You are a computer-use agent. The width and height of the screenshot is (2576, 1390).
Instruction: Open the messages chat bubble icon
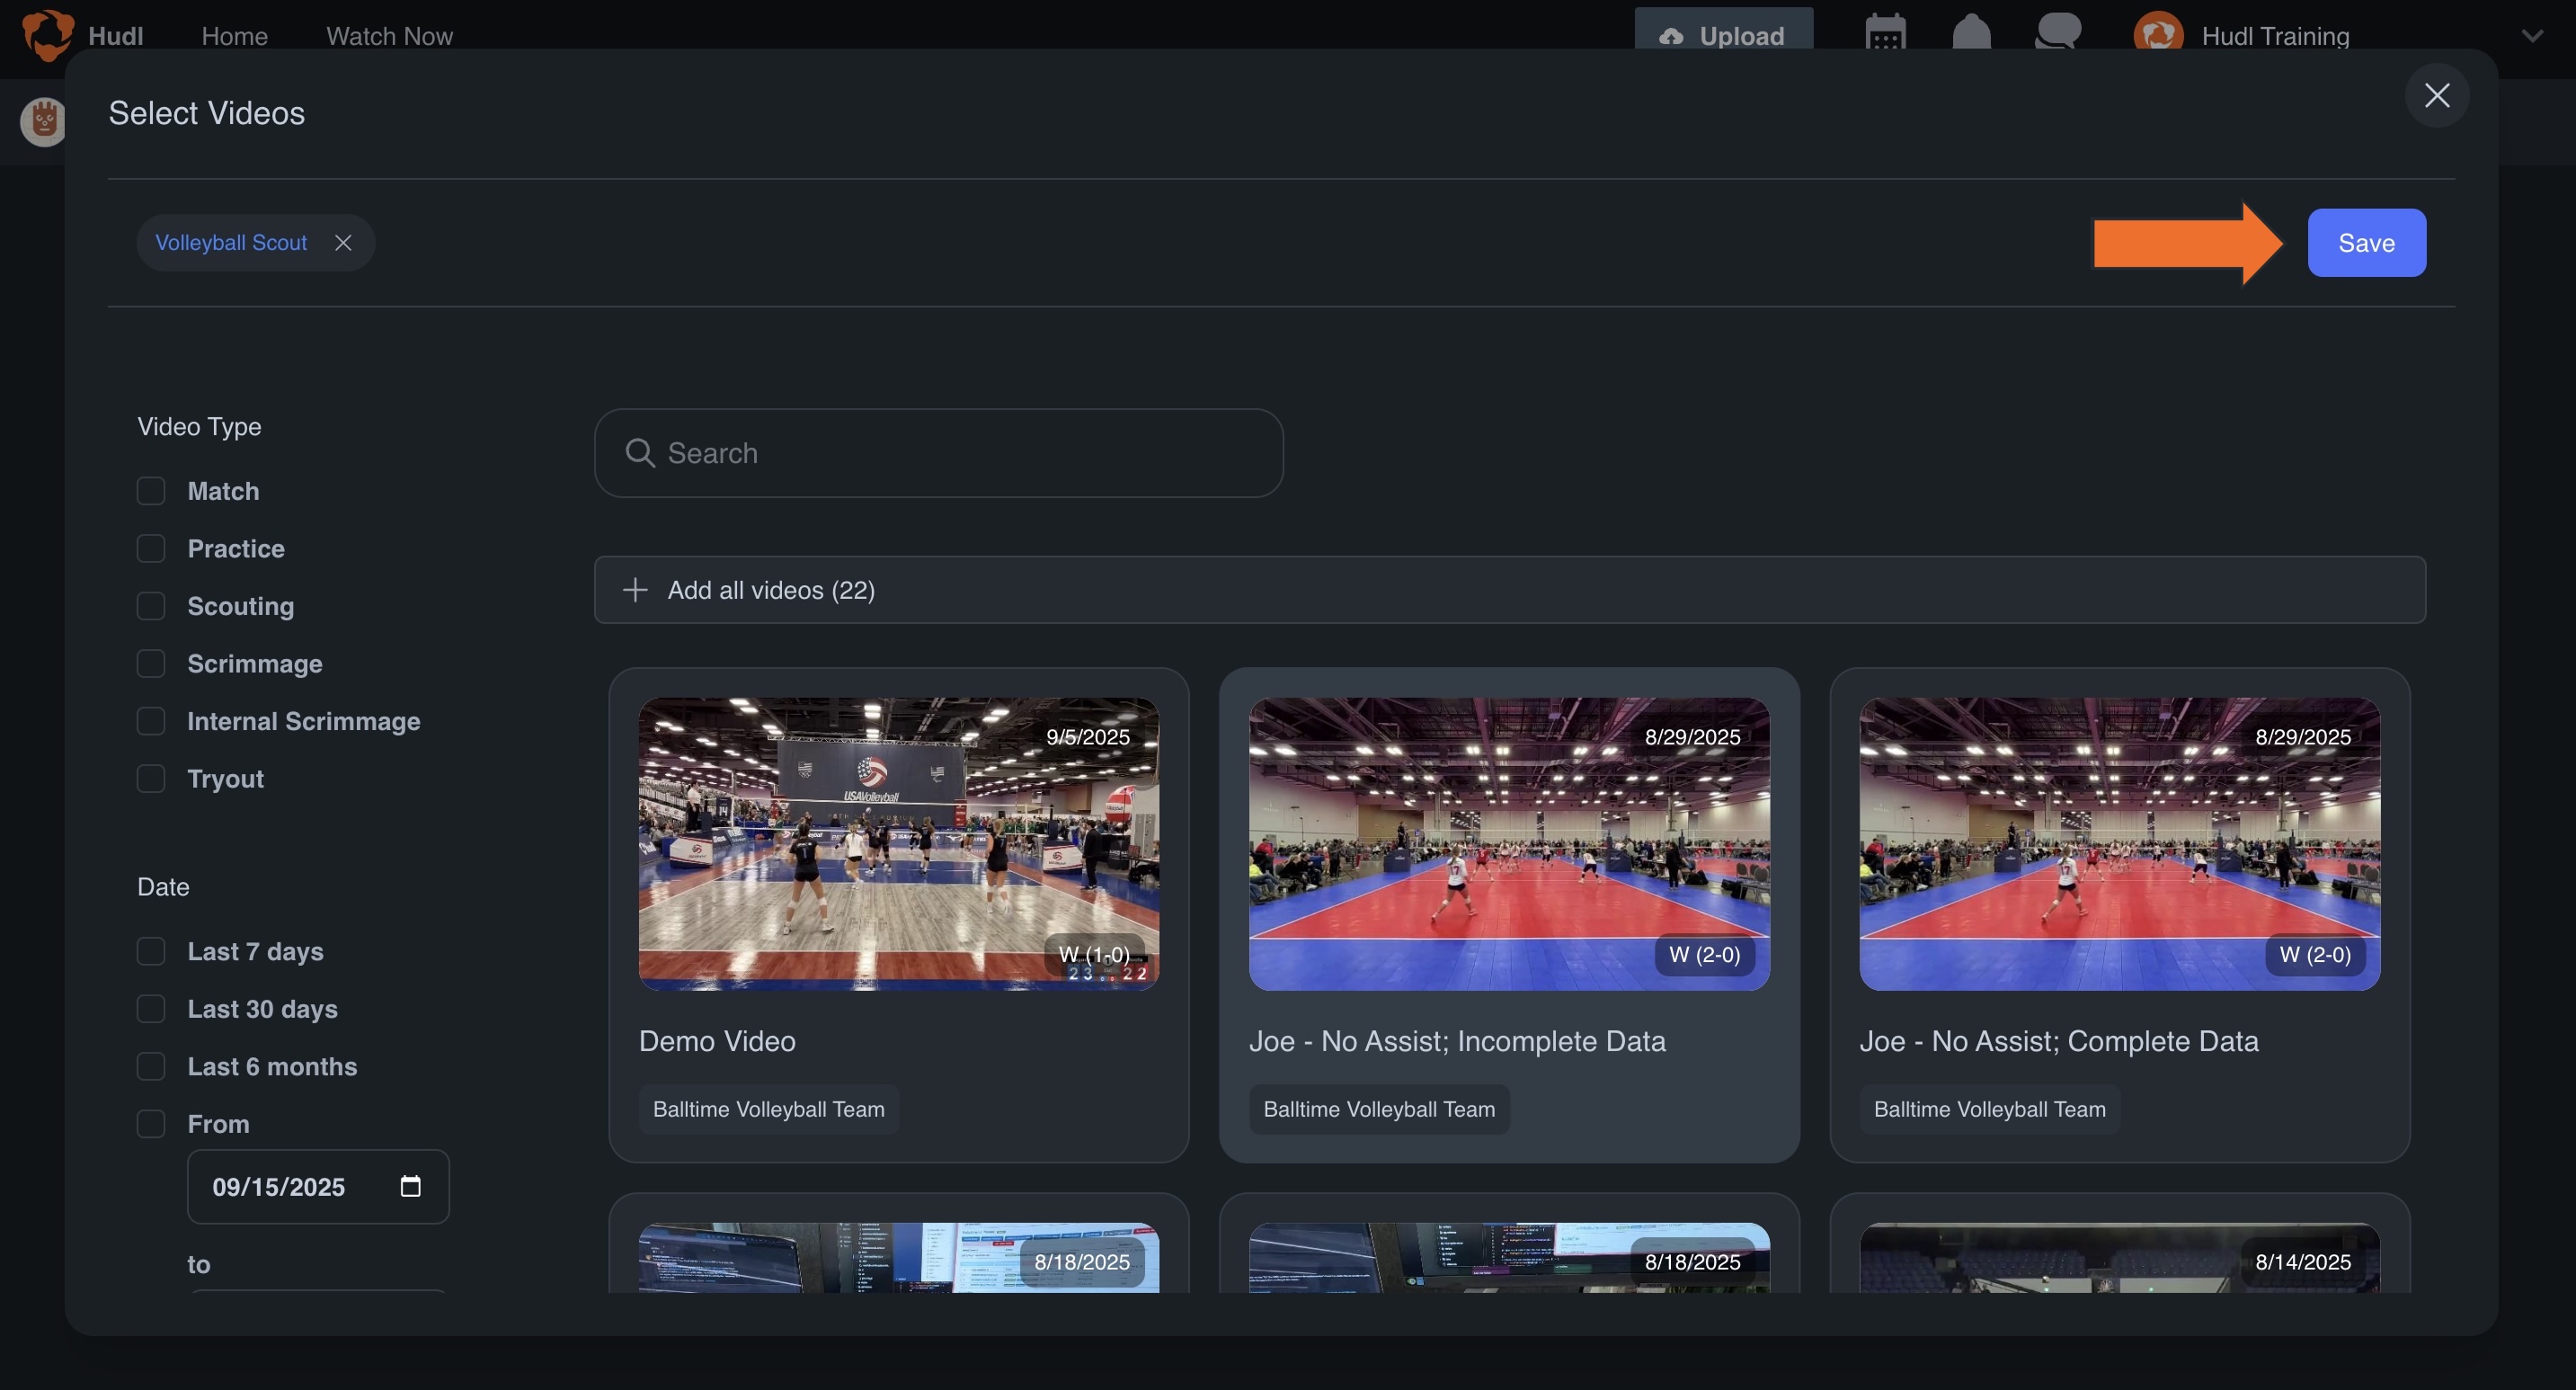coord(2058,33)
